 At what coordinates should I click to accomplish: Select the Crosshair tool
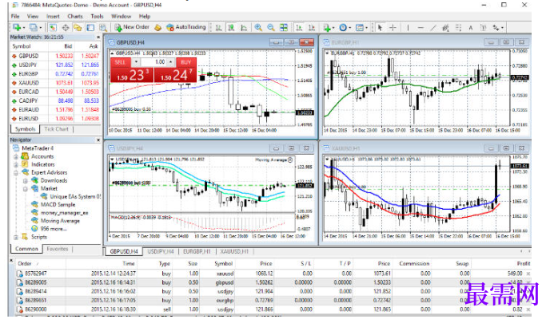[393, 27]
